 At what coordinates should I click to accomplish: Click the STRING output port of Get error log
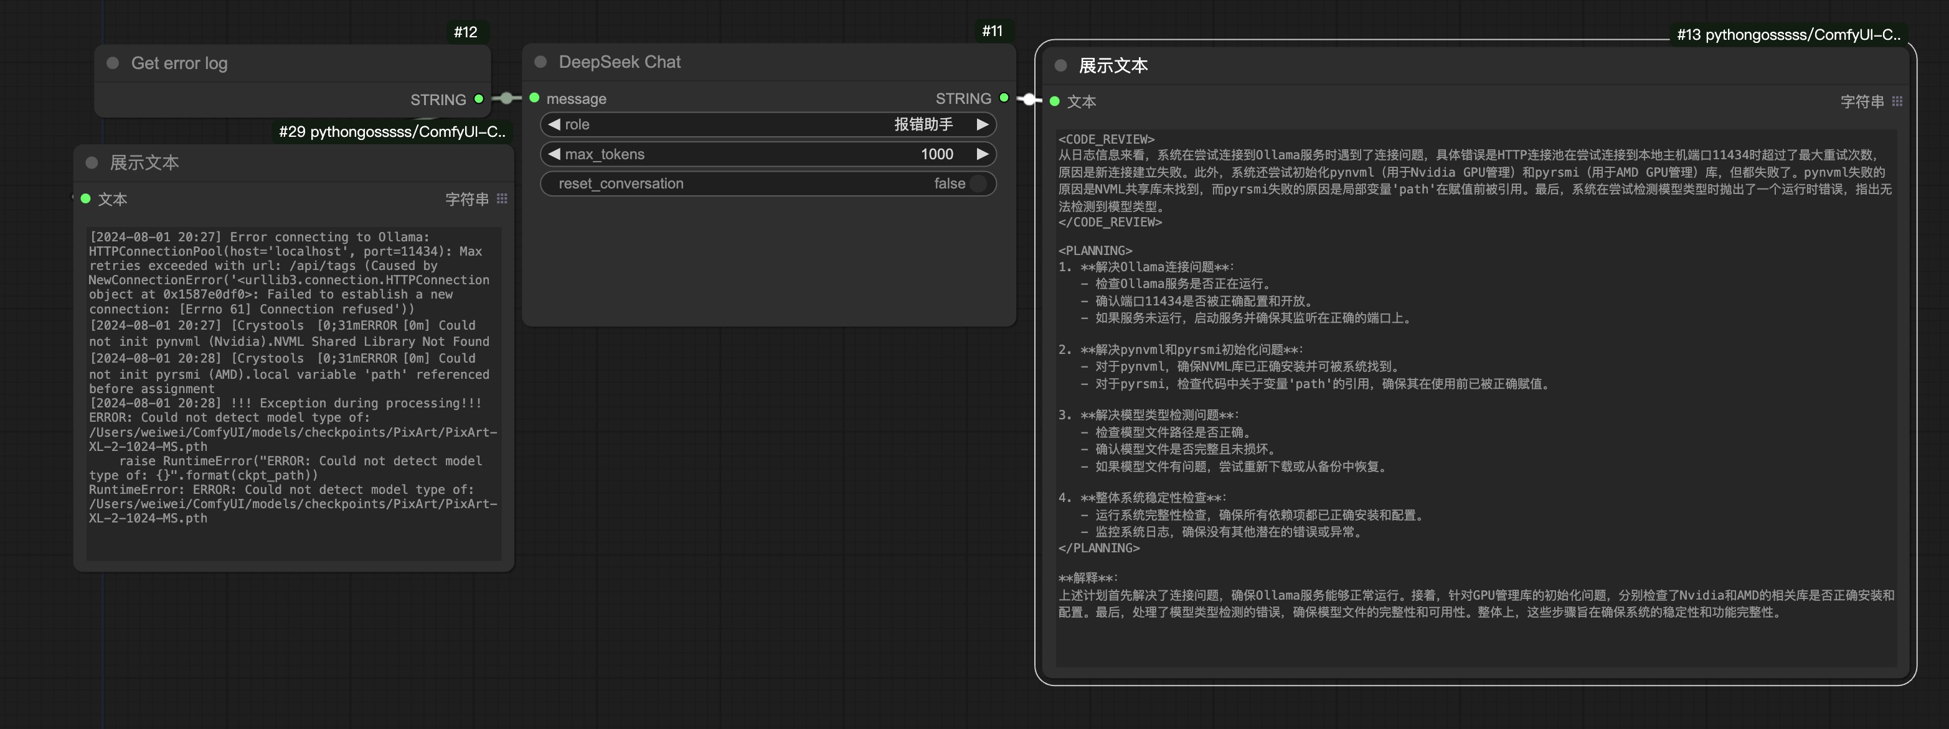click(478, 99)
